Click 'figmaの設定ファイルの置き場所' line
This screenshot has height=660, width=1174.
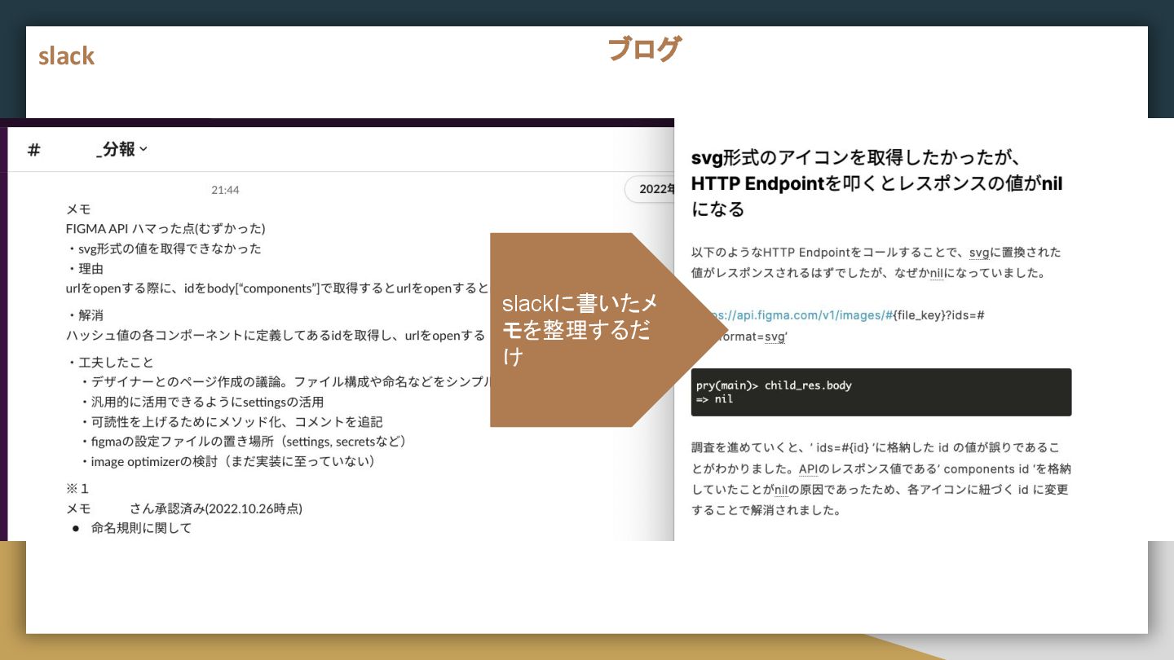click(243, 441)
